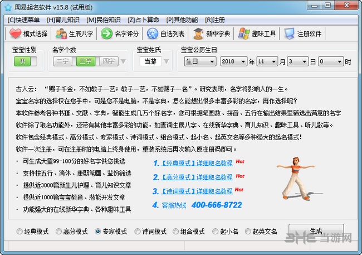Click text 支持按五行、简体、康熙笔画、辈份筛选
Image resolution: width=362 pixels, height=255 pixels.
(77, 174)
